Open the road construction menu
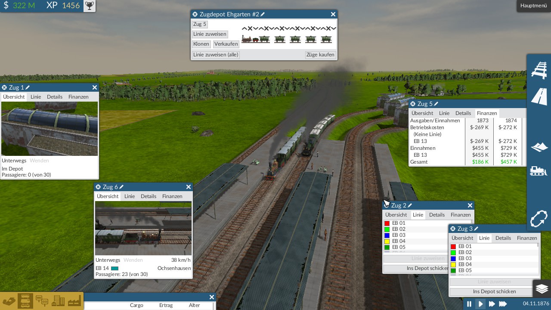This screenshot has height=310, width=551. coord(539,96)
